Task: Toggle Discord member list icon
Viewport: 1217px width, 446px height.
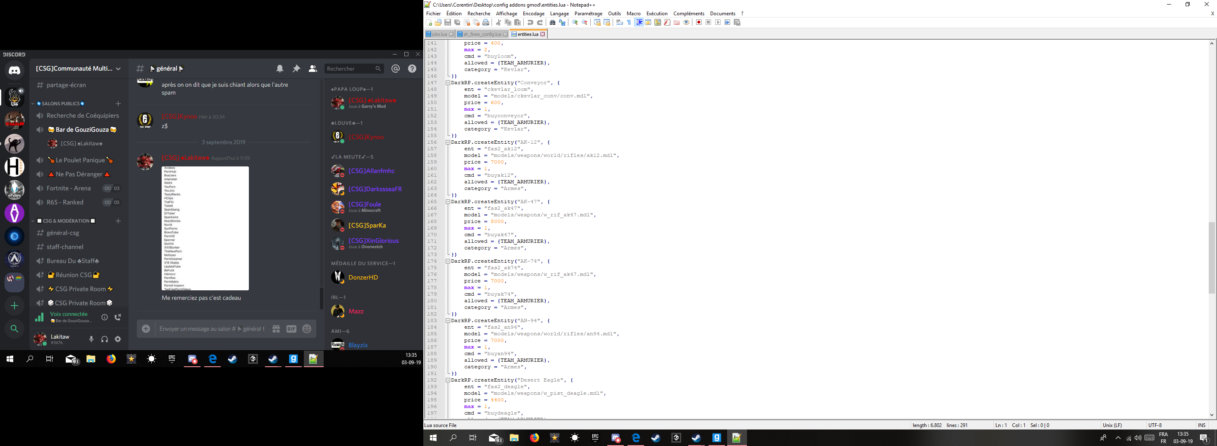Action: 313,69
